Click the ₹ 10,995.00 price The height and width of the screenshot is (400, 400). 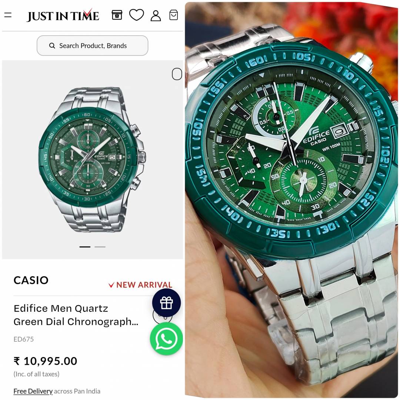46,361
